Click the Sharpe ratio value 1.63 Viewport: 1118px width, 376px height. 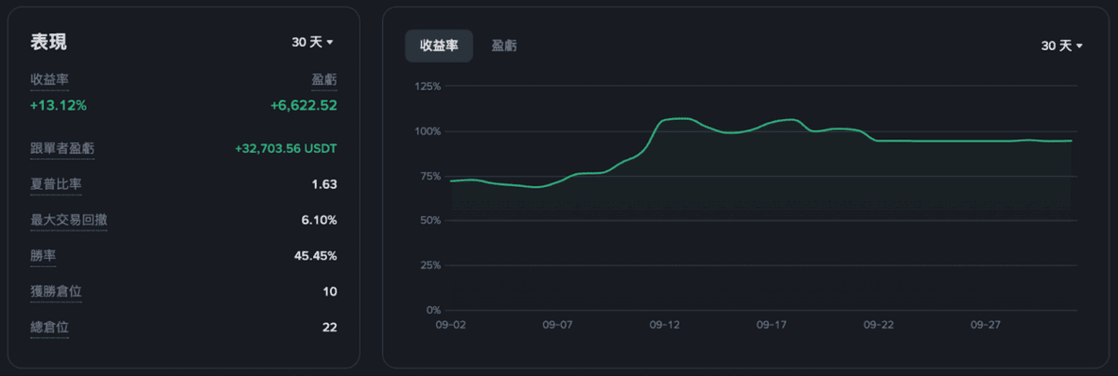click(x=324, y=184)
